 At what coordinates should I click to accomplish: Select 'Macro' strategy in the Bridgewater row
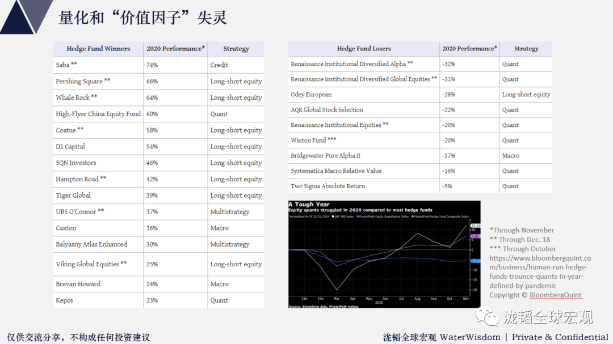point(511,155)
